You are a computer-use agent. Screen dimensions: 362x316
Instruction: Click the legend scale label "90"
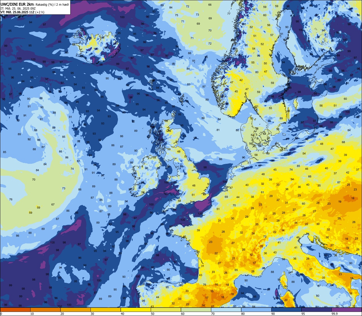(x=273, y=314)
